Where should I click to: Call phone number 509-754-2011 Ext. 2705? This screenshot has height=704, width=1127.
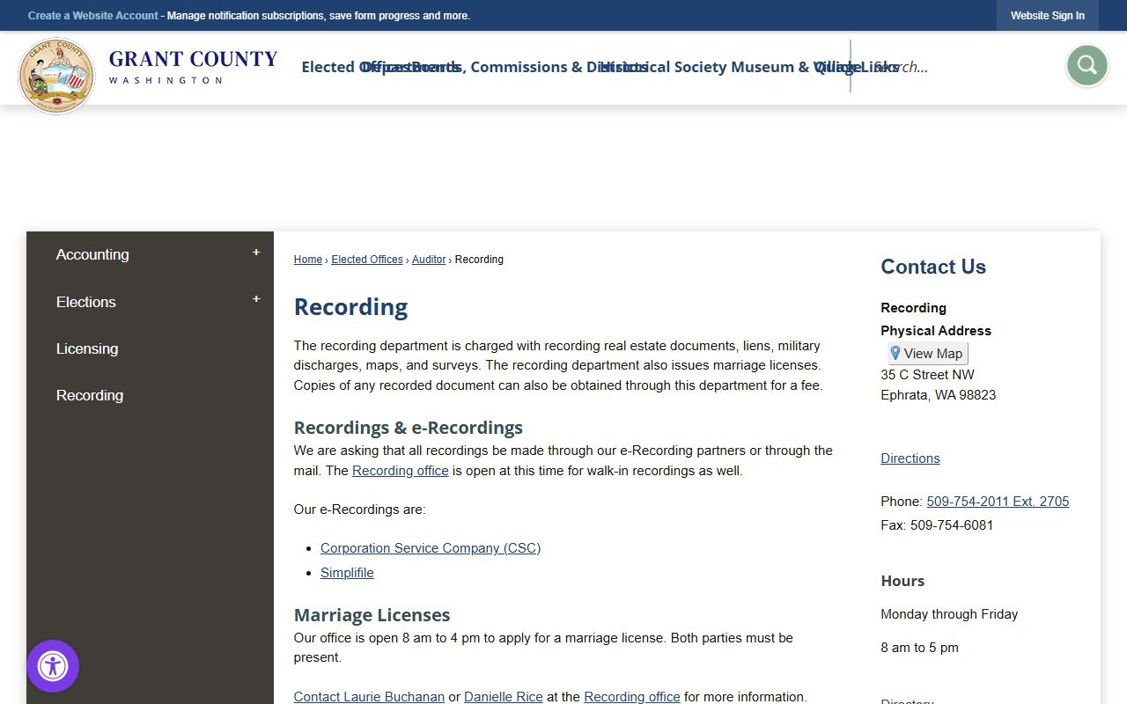[998, 502]
